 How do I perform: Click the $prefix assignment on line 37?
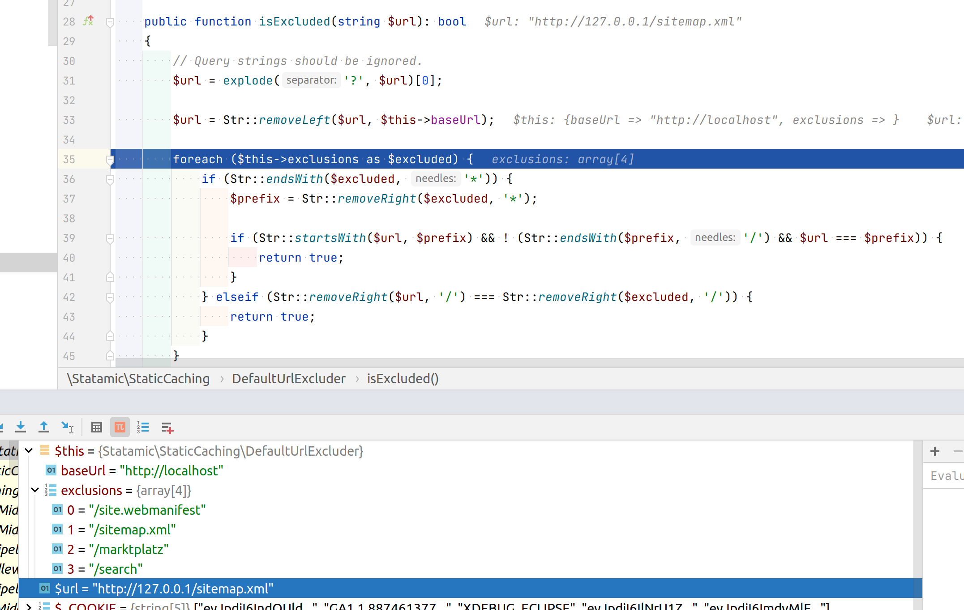[383, 199]
